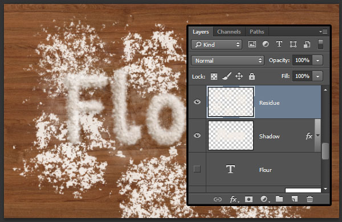The image size is (342, 222).
Task: Filter layers by adjustment layer icon
Action: (x=266, y=44)
